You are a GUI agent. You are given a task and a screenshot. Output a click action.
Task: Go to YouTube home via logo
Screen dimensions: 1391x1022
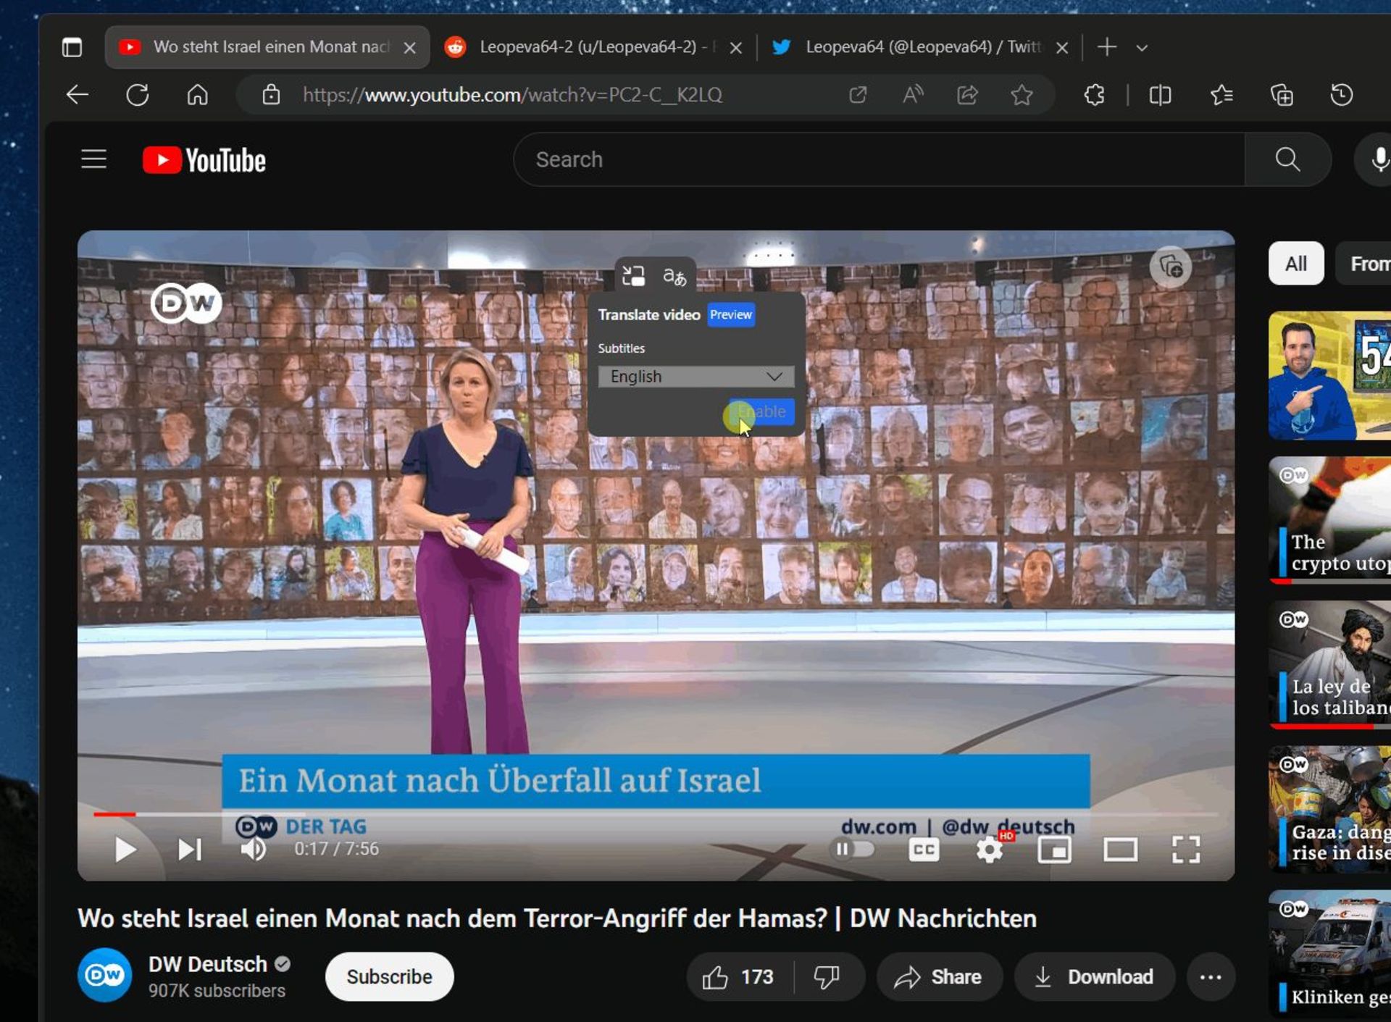click(204, 160)
